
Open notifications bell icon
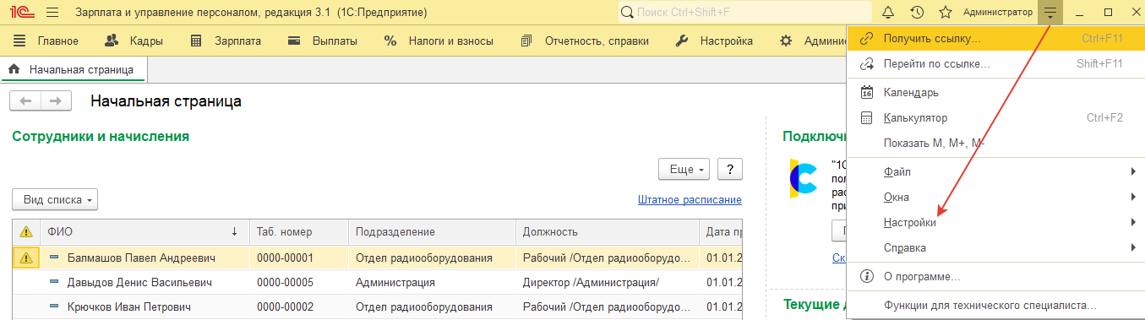(888, 13)
